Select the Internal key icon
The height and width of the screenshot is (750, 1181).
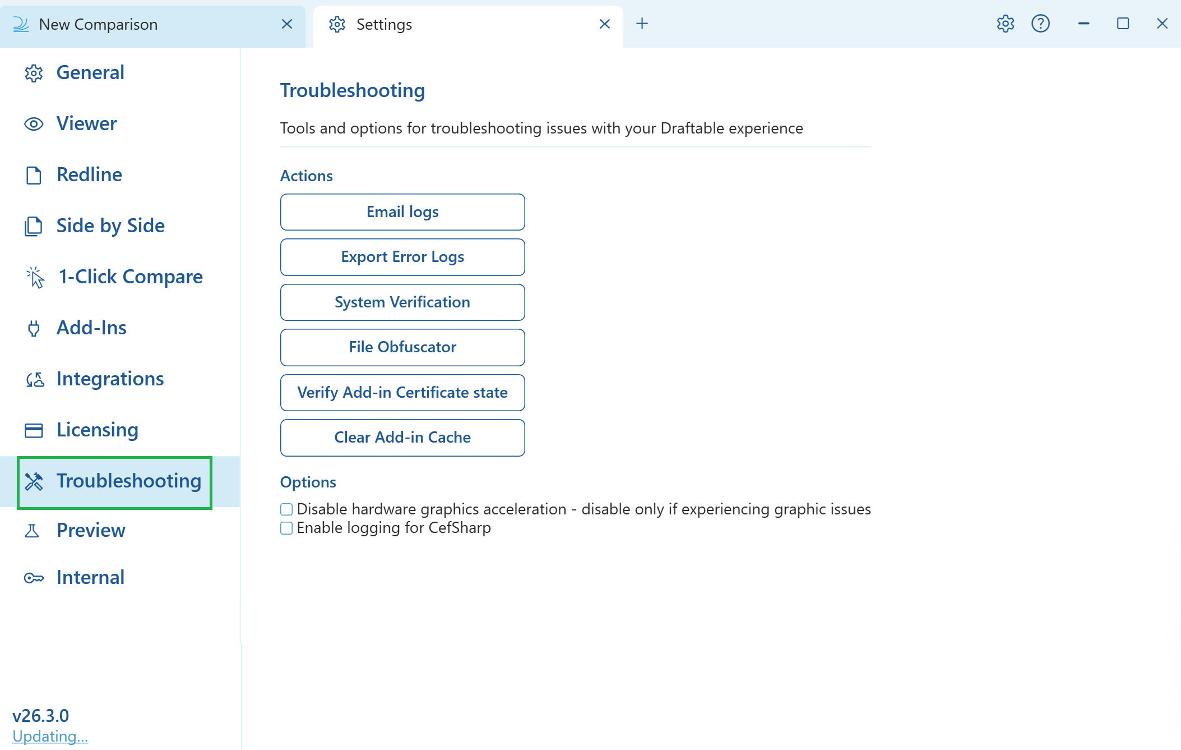point(33,577)
